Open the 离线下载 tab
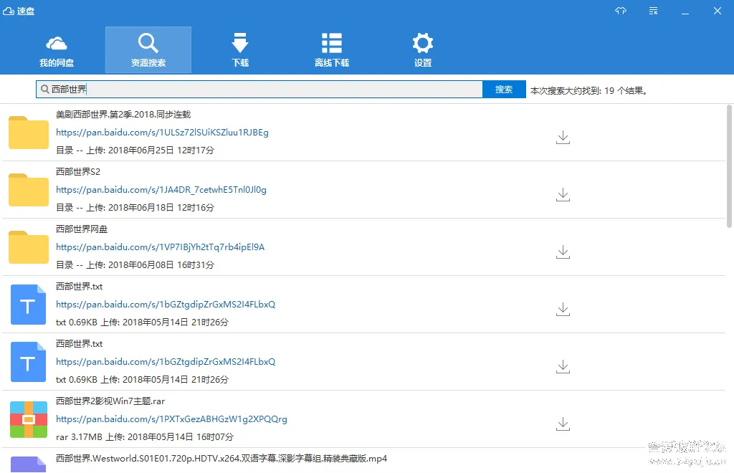The image size is (734, 473). (x=331, y=50)
